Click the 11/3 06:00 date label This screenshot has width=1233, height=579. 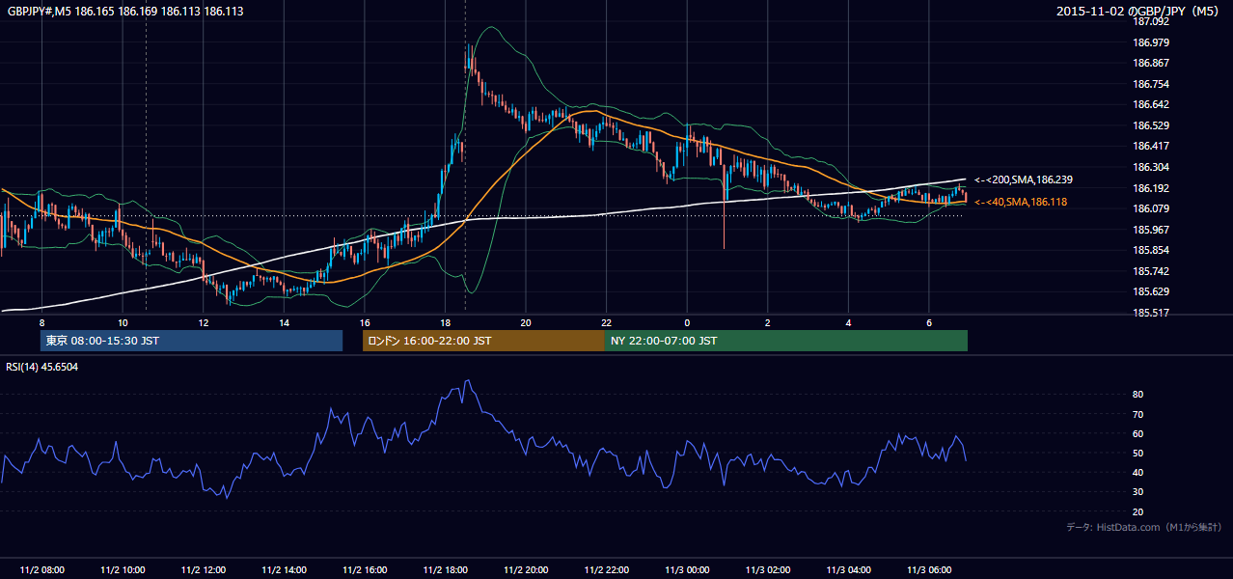tap(929, 570)
